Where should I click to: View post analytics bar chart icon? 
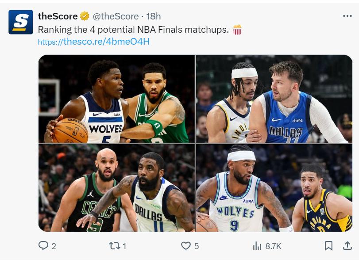pyautogui.click(x=257, y=245)
